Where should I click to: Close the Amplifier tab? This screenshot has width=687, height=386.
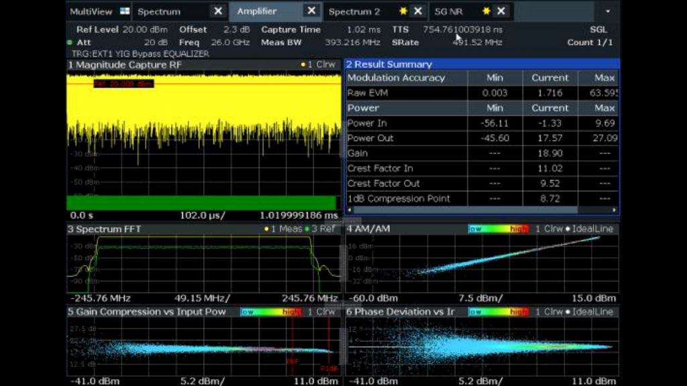[x=311, y=11]
